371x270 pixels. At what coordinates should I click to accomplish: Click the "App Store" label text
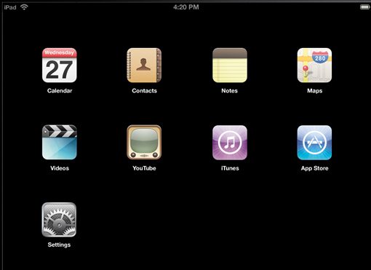click(314, 168)
